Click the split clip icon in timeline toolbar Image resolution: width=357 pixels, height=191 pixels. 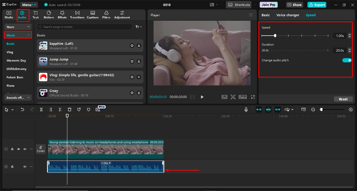(41, 110)
